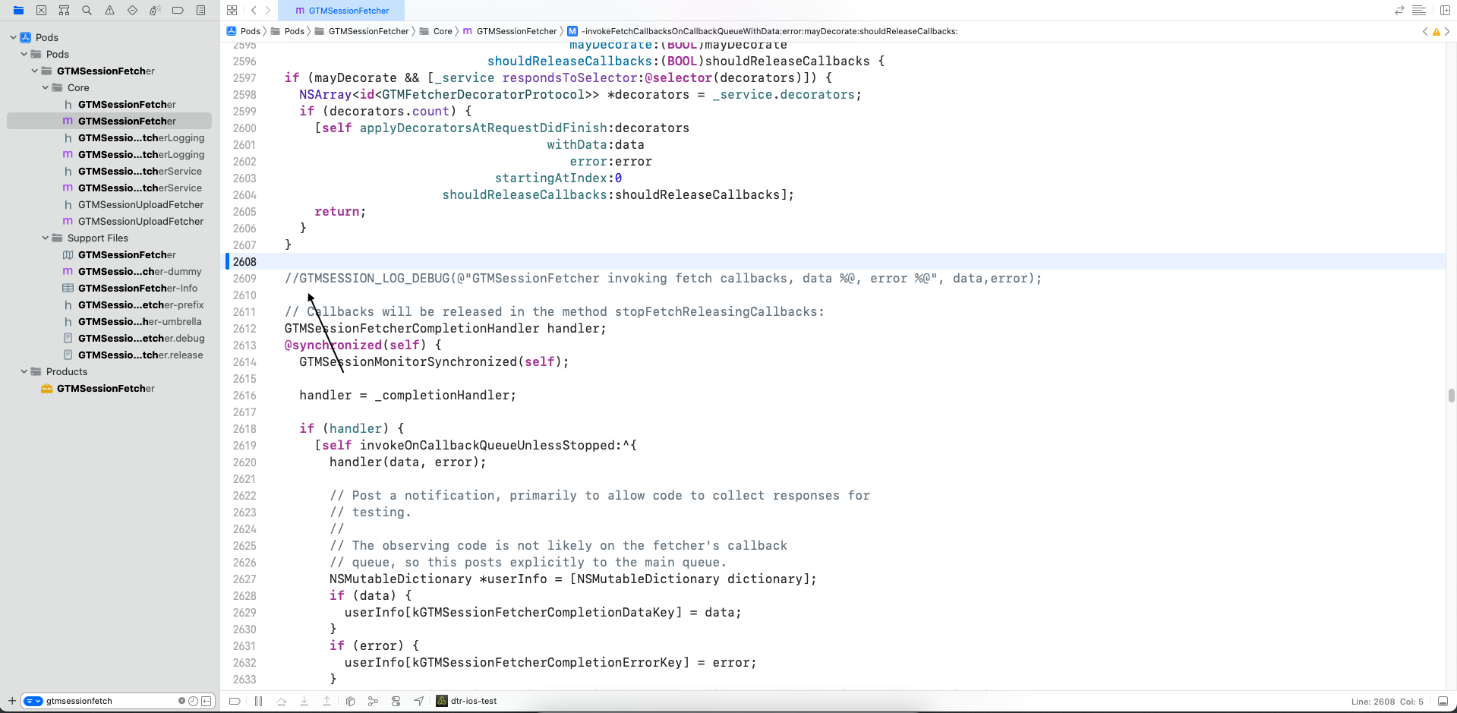Click line number 2612 in gutter
This screenshot has width=1457, height=713.
coord(244,329)
